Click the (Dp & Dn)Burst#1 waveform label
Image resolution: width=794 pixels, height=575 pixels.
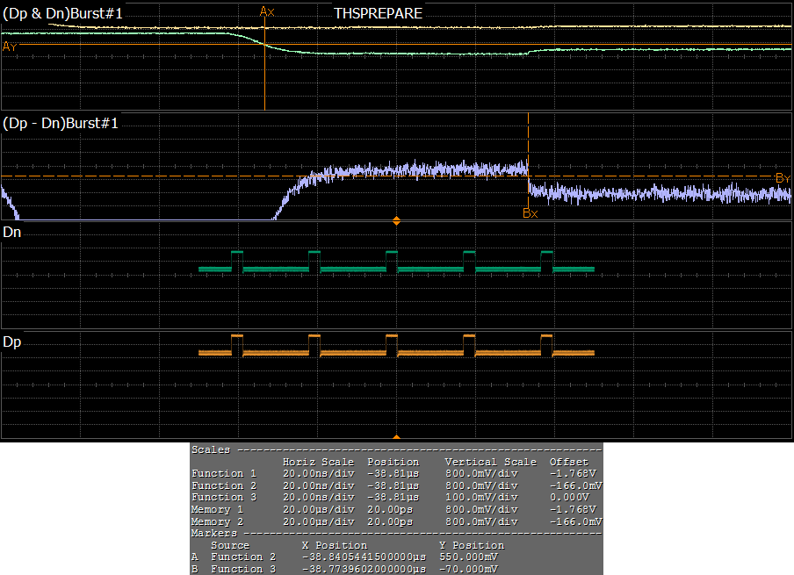61,13
